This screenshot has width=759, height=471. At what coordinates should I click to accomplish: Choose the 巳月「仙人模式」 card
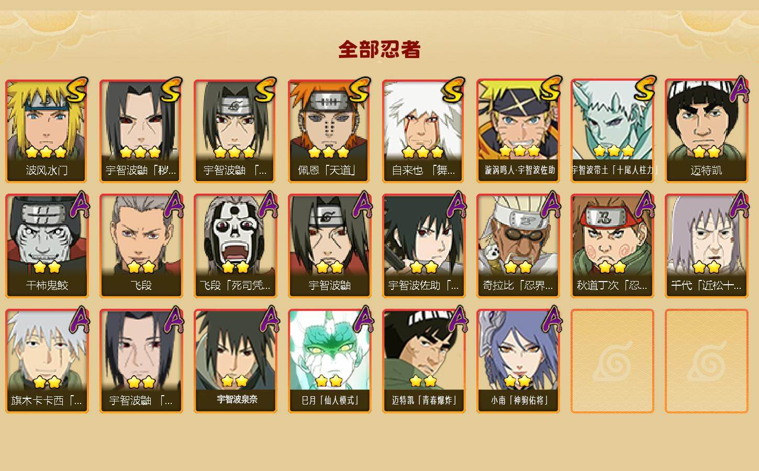coord(330,361)
